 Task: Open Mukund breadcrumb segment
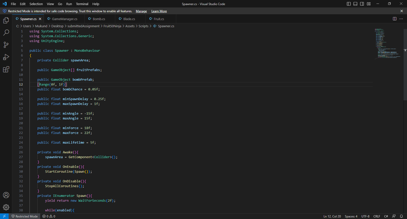(41, 26)
